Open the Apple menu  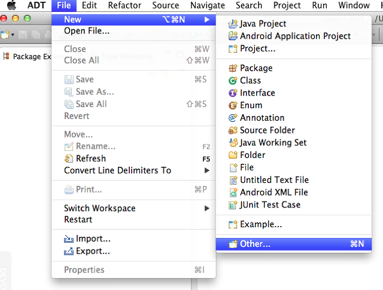pyautogui.click(x=11, y=5)
